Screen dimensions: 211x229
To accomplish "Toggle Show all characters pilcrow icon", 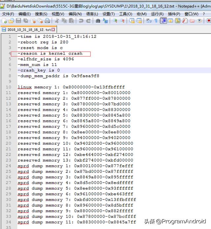I will (156, 21).
